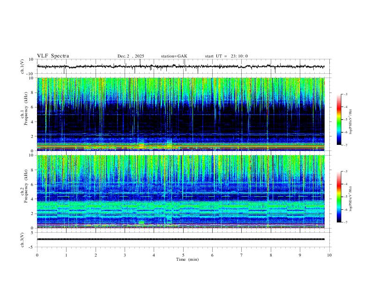This screenshot has height=286, width=371.
Task: Click the time axis tick label "0"
Action: pyautogui.click(x=37, y=255)
